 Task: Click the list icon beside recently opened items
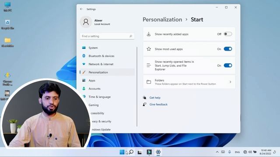149,65
